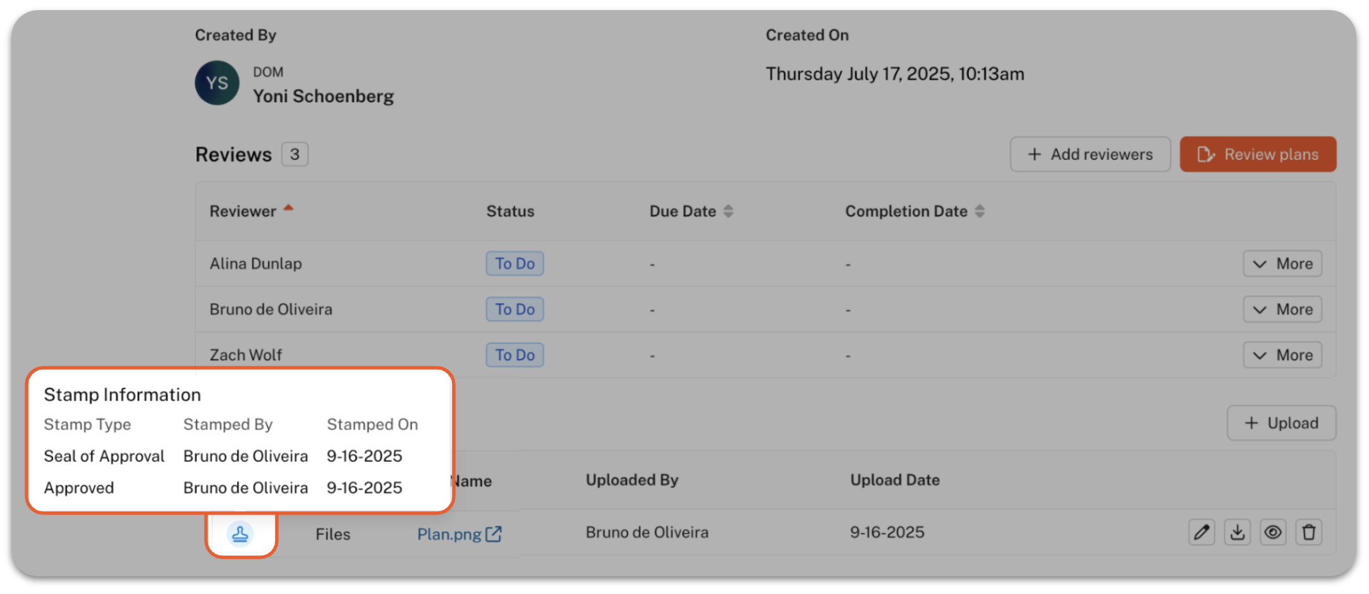Preview Plan.png with the eye icon

(1273, 533)
